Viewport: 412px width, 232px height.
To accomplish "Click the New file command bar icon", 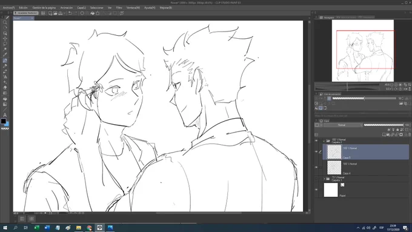I will click(50, 13).
